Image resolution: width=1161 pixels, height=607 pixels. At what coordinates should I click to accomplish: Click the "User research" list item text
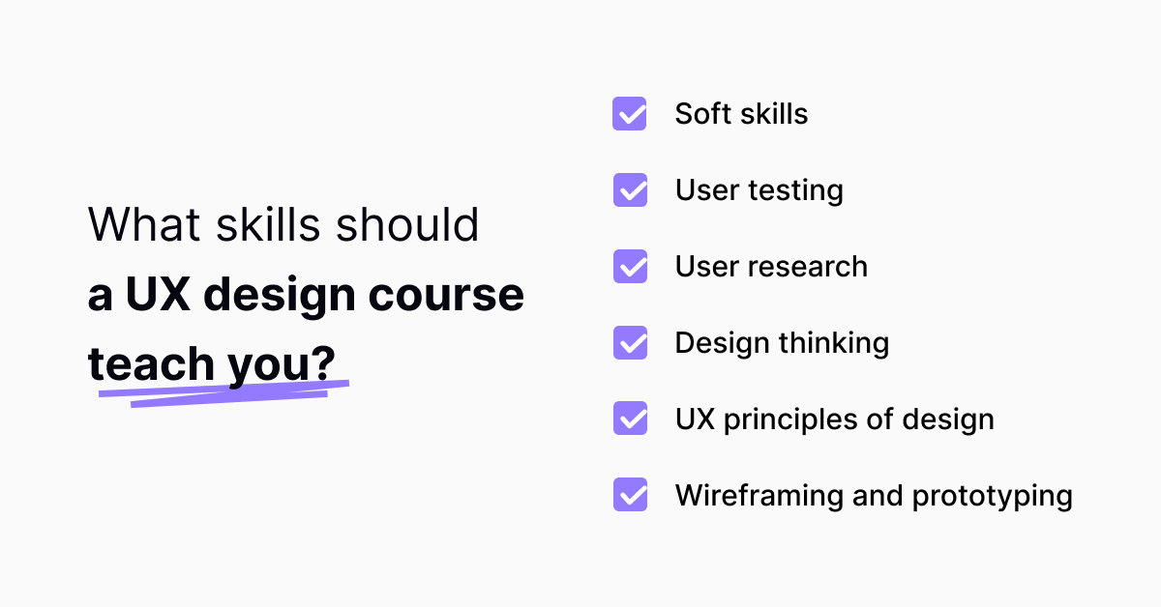[x=771, y=267]
